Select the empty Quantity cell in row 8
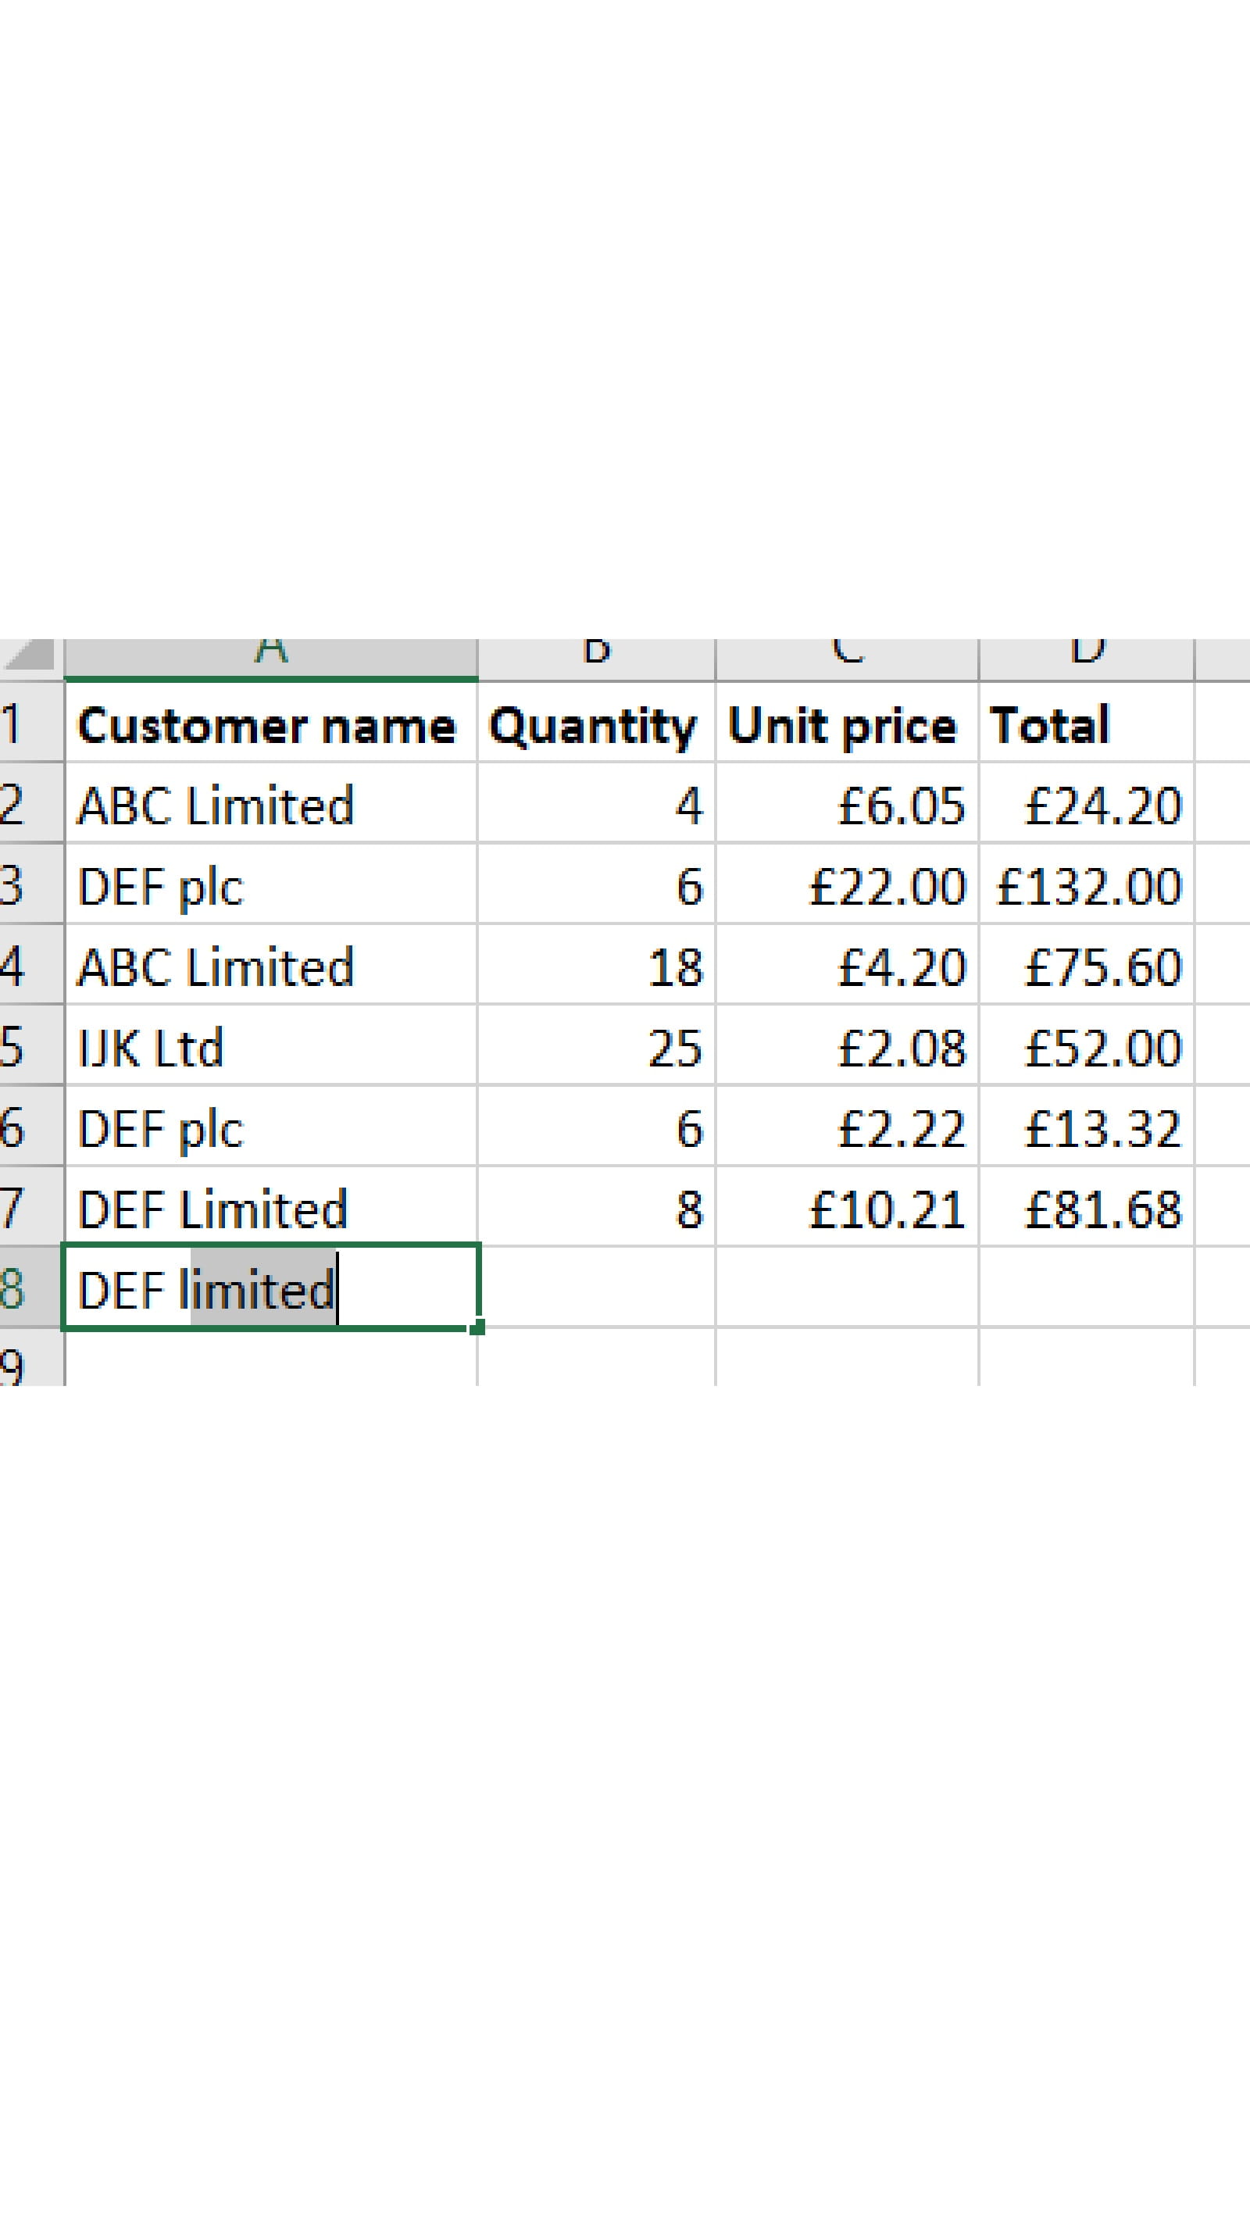Screen dimensions: 1250x2222 coord(596,1288)
